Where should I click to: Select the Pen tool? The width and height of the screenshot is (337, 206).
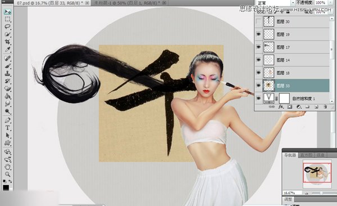click(x=8, y=120)
